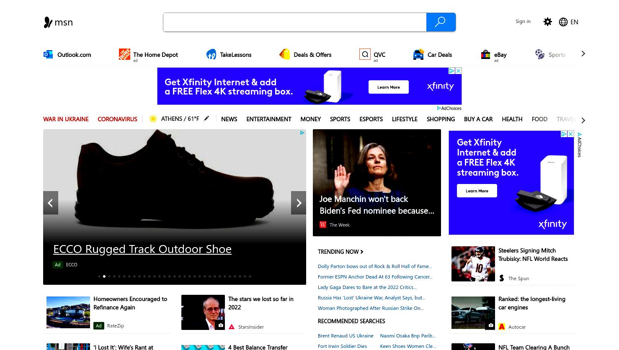This screenshot has width=619, height=350.
Task: Open Homeowners Encouraged to Refinance Again ad
Action: (130, 303)
